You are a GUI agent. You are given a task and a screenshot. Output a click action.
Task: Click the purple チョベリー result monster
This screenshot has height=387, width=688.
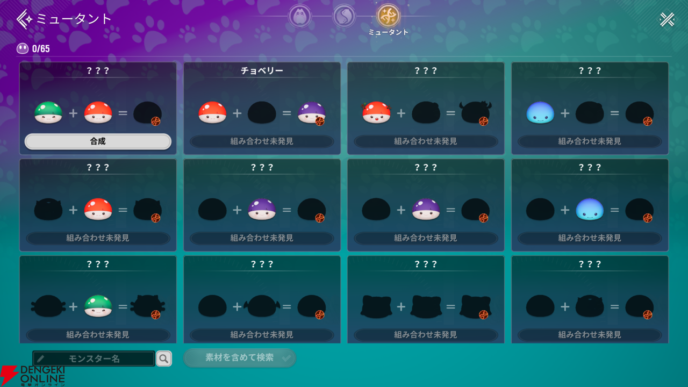[x=312, y=113]
